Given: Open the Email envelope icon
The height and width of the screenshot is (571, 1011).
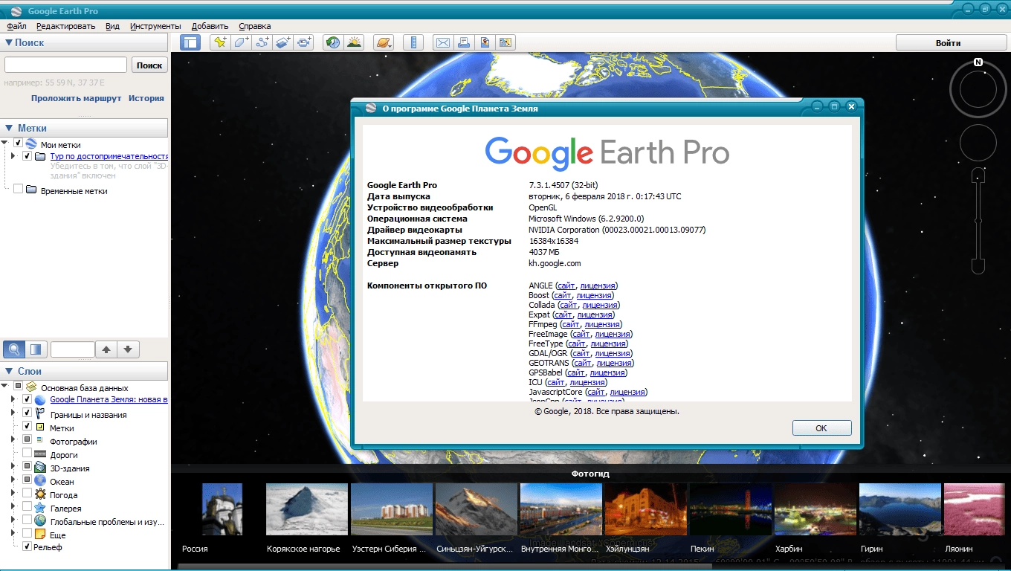Looking at the screenshot, I should 443,42.
